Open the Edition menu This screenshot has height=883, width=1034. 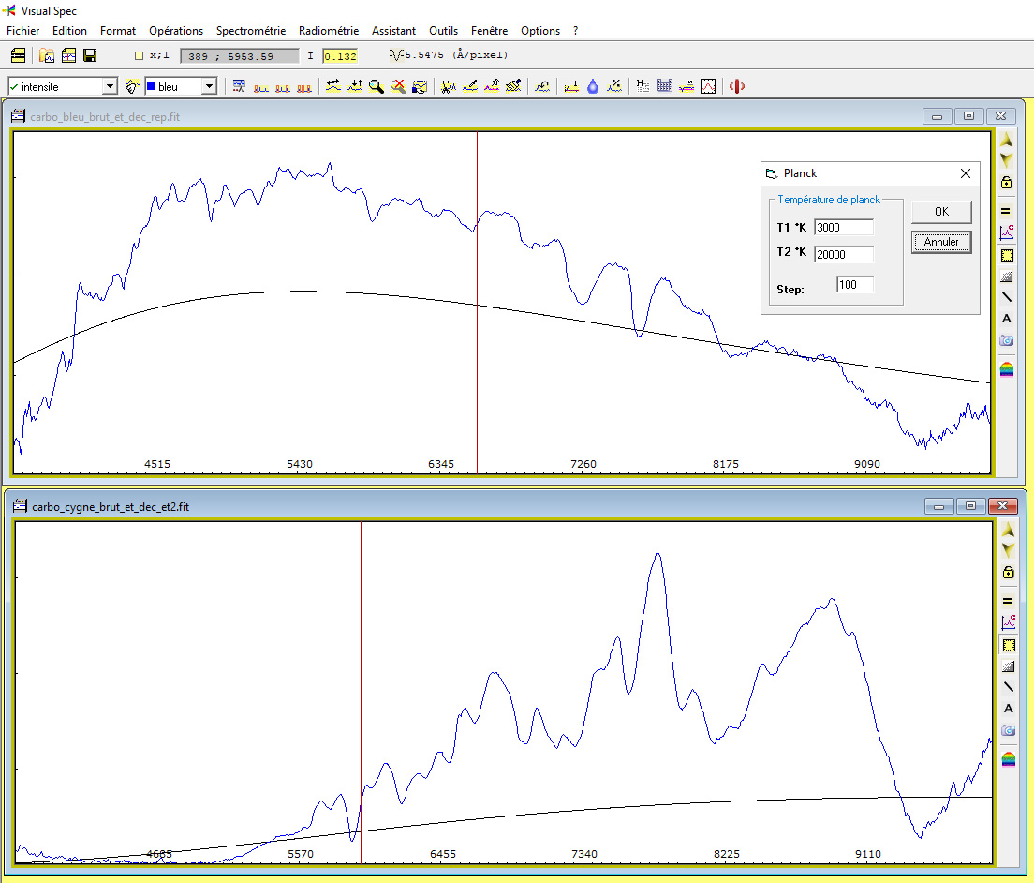pyautogui.click(x=69, y=31)
